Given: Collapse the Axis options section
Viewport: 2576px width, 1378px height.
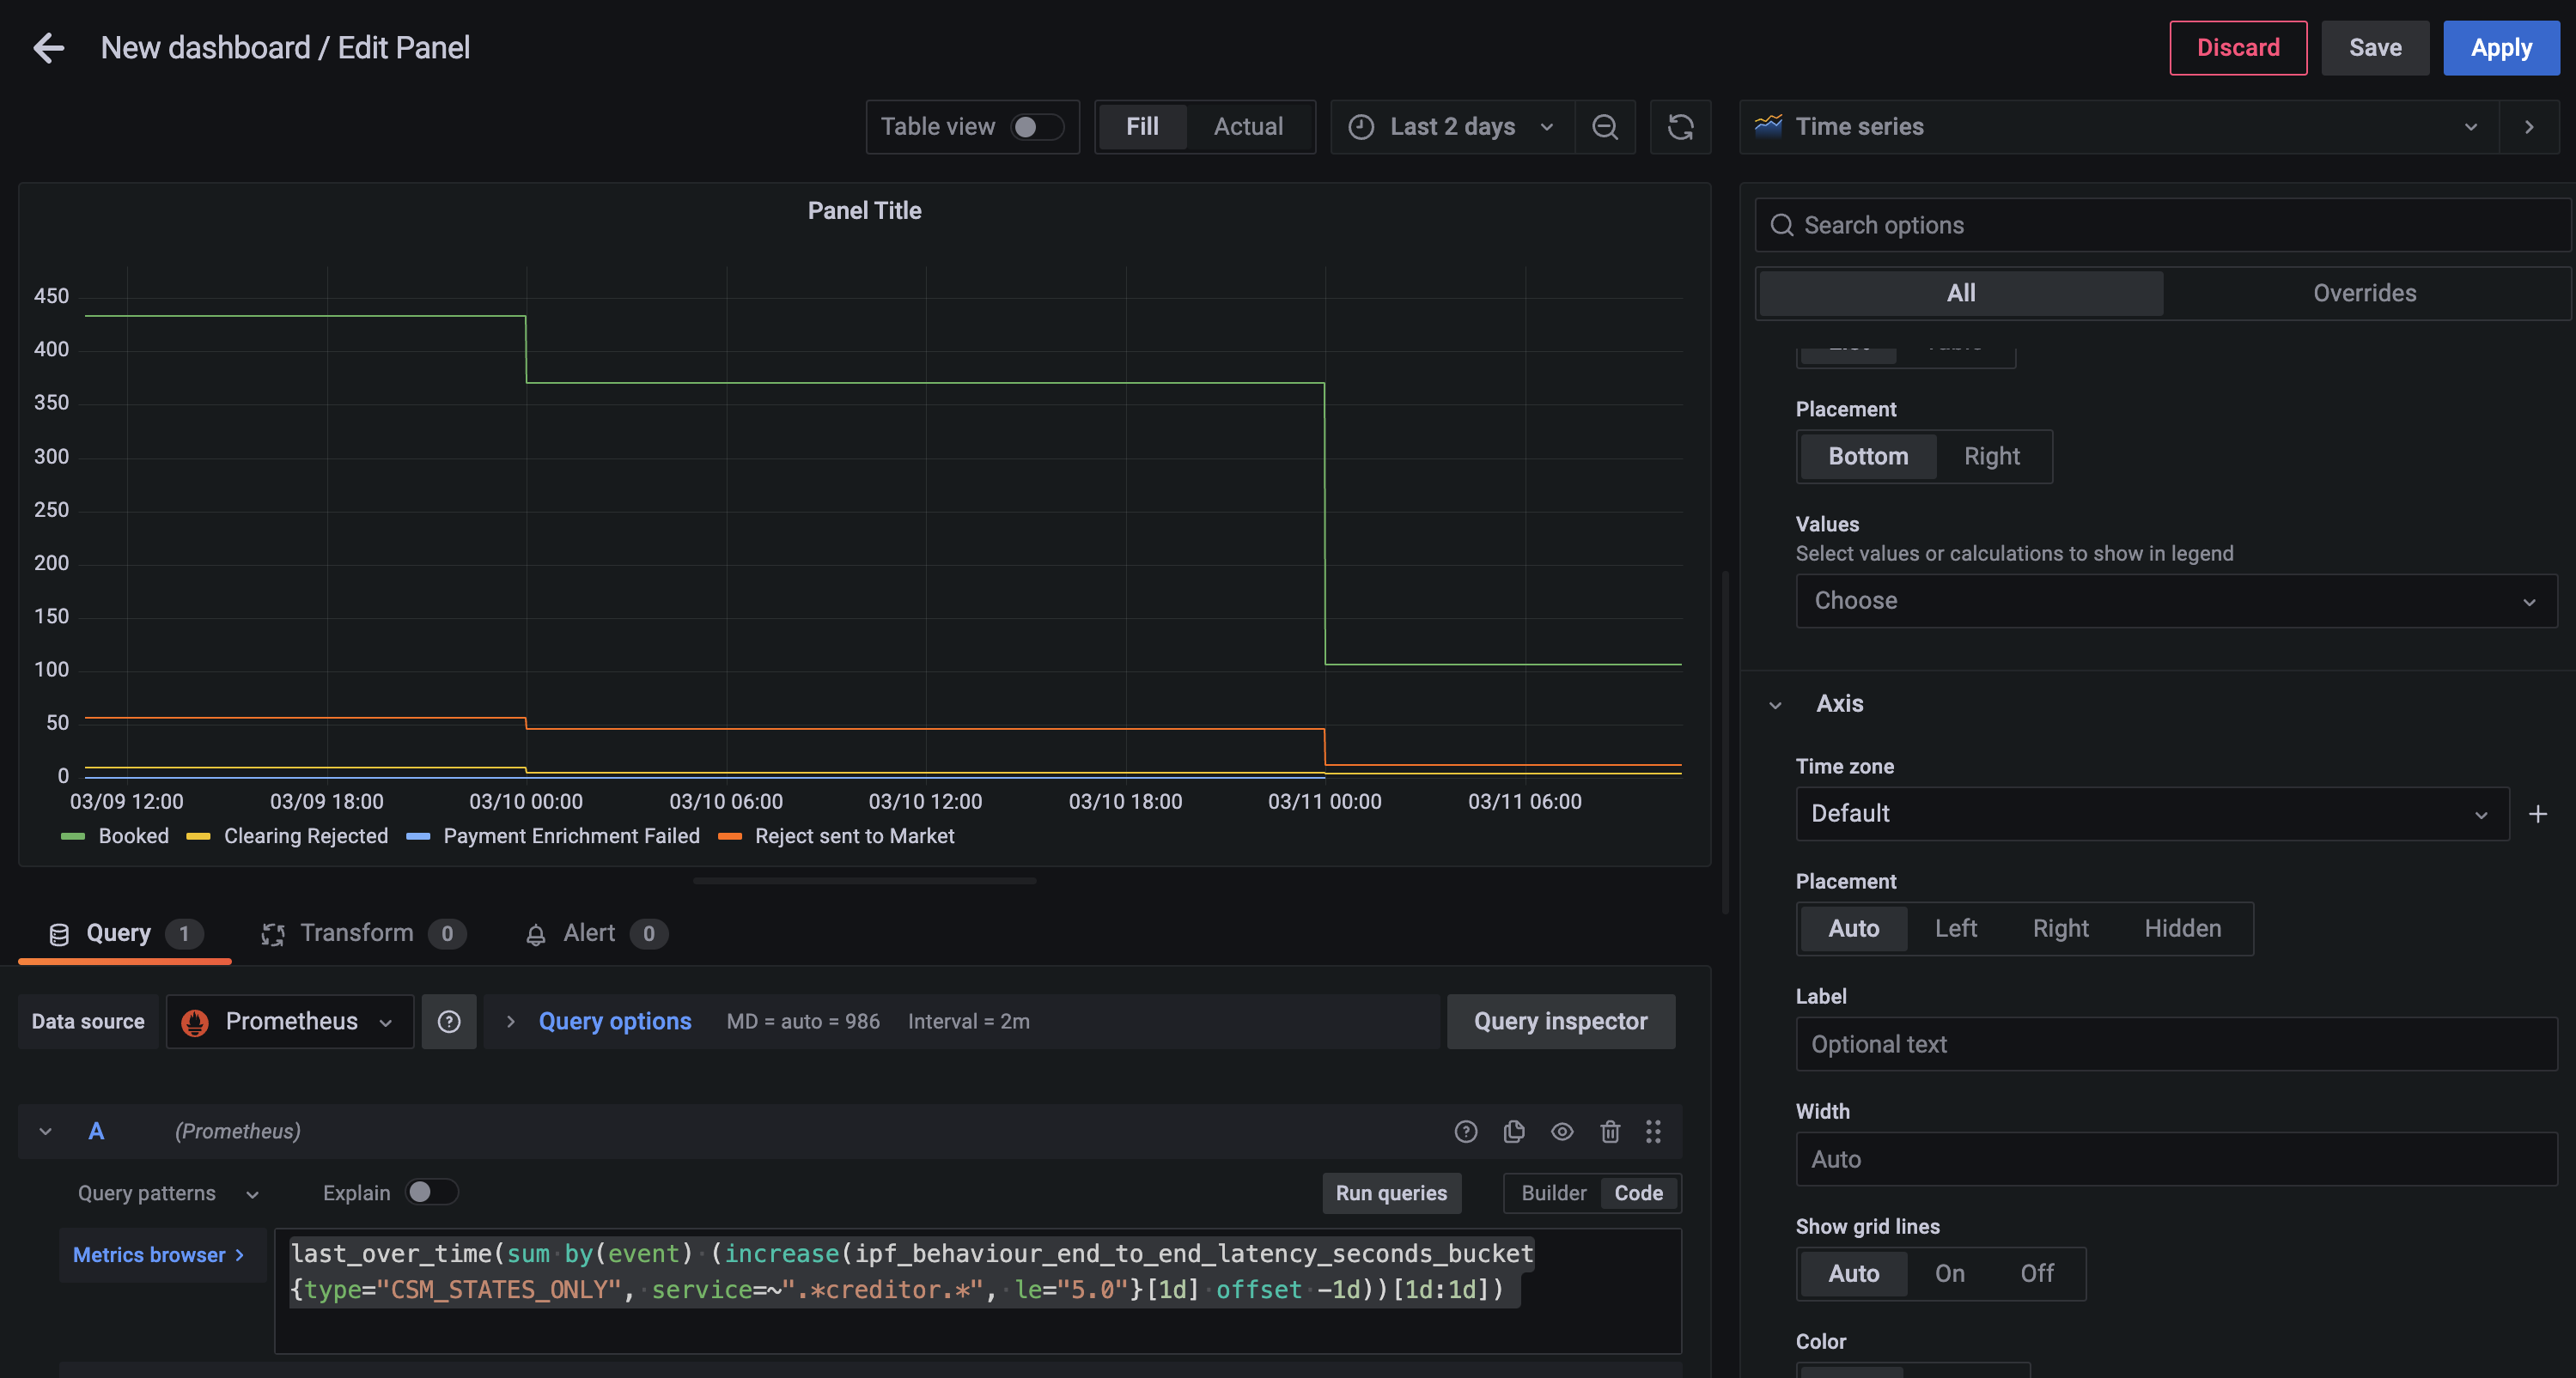Looking at the screenshot, I should [1775, 705].
